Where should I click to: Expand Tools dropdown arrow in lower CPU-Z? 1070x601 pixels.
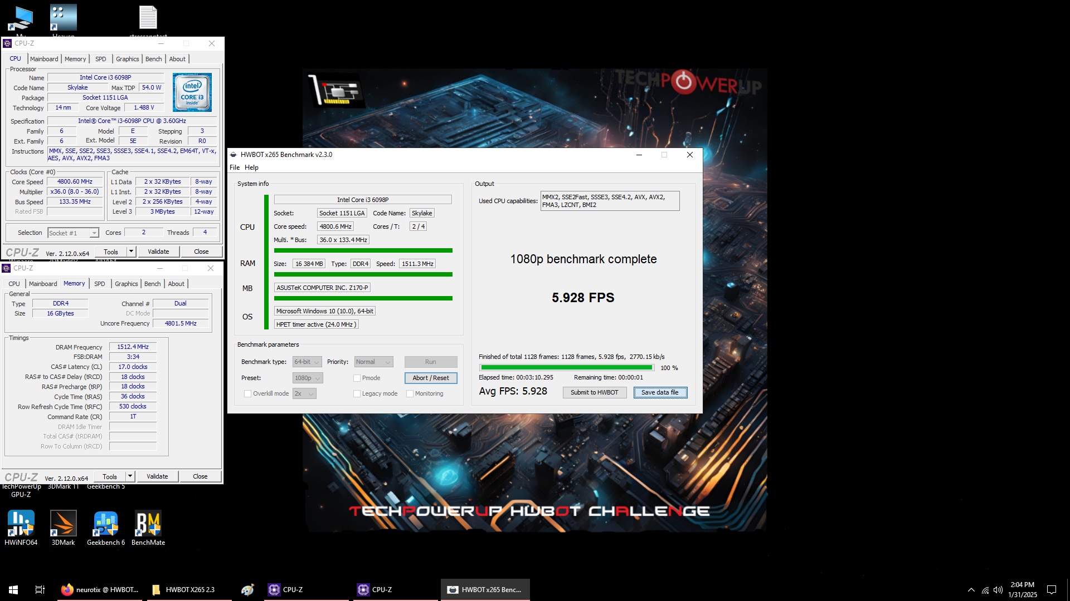point(130,476)
